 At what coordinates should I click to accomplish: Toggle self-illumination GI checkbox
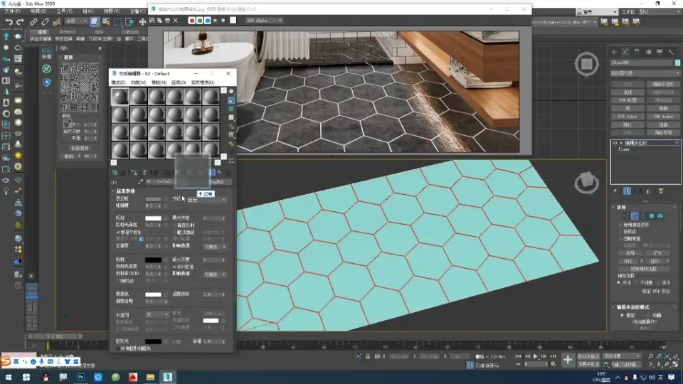(175, 341)
